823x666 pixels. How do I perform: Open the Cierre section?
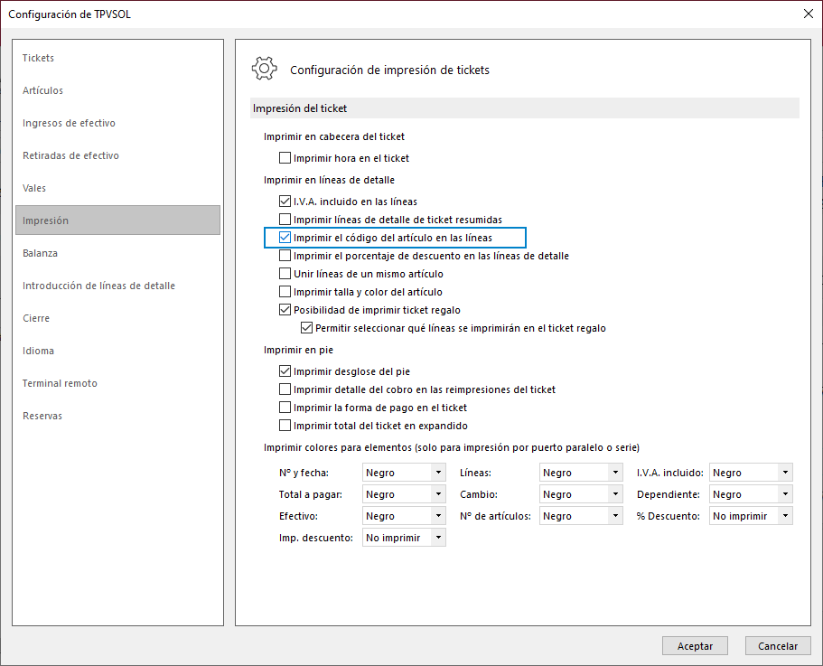coord(36,318)
